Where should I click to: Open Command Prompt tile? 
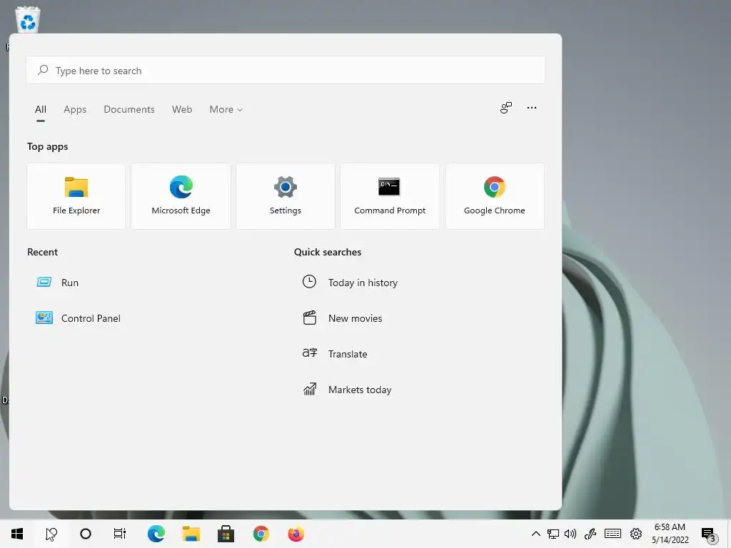390,196
